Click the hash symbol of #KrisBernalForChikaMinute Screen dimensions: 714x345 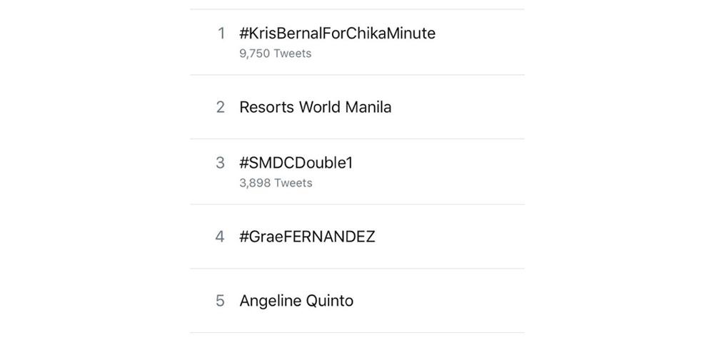tap(243, 34)
